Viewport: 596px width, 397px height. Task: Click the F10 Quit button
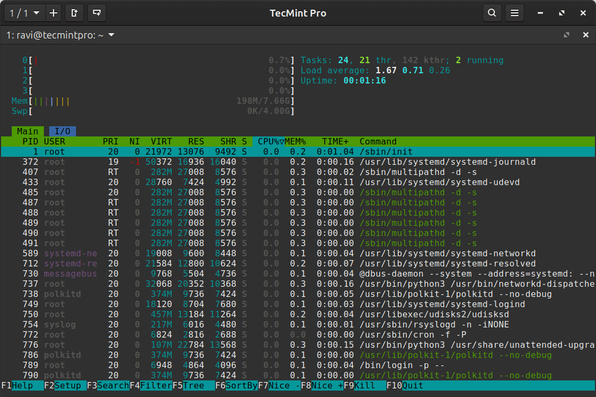[x=411, y=386]
